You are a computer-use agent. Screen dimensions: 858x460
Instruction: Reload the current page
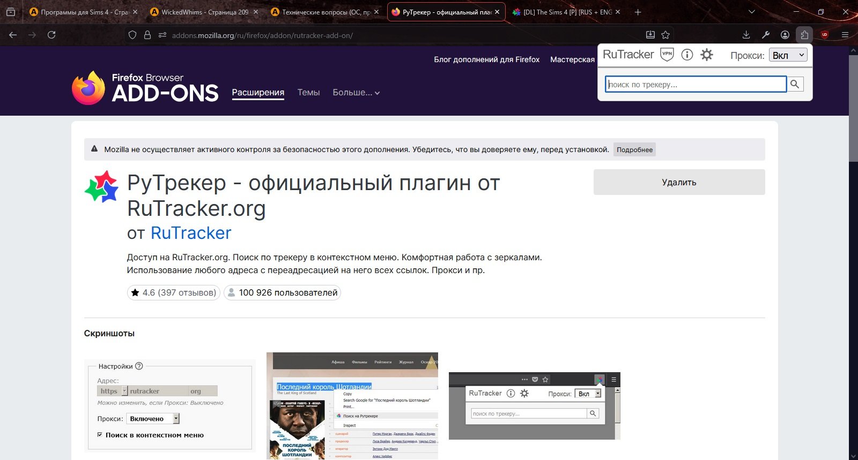[x=51, y=35]
